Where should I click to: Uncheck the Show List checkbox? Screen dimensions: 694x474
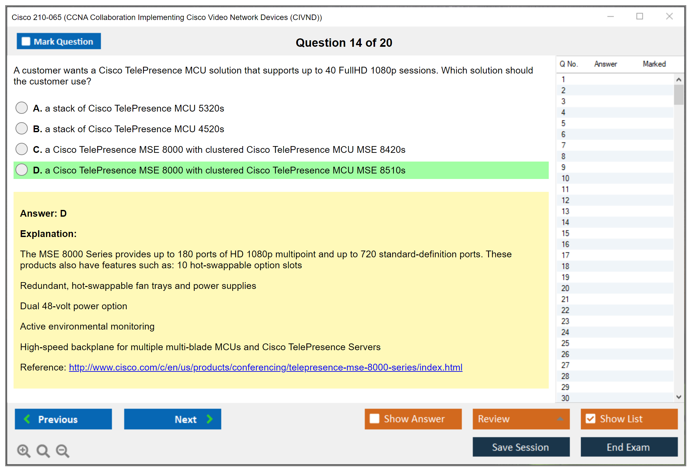pos(590,419)
